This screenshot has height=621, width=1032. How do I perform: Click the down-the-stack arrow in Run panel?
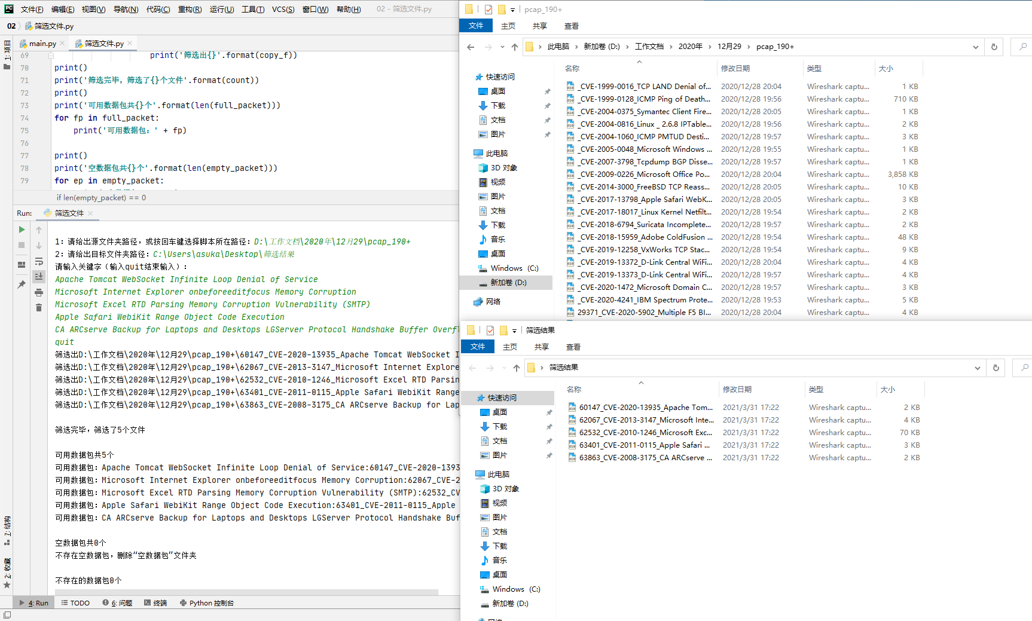click(x=39, y=245)
